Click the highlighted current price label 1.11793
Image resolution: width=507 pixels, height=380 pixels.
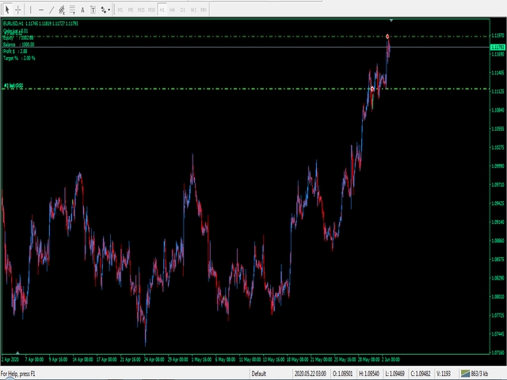498,47
